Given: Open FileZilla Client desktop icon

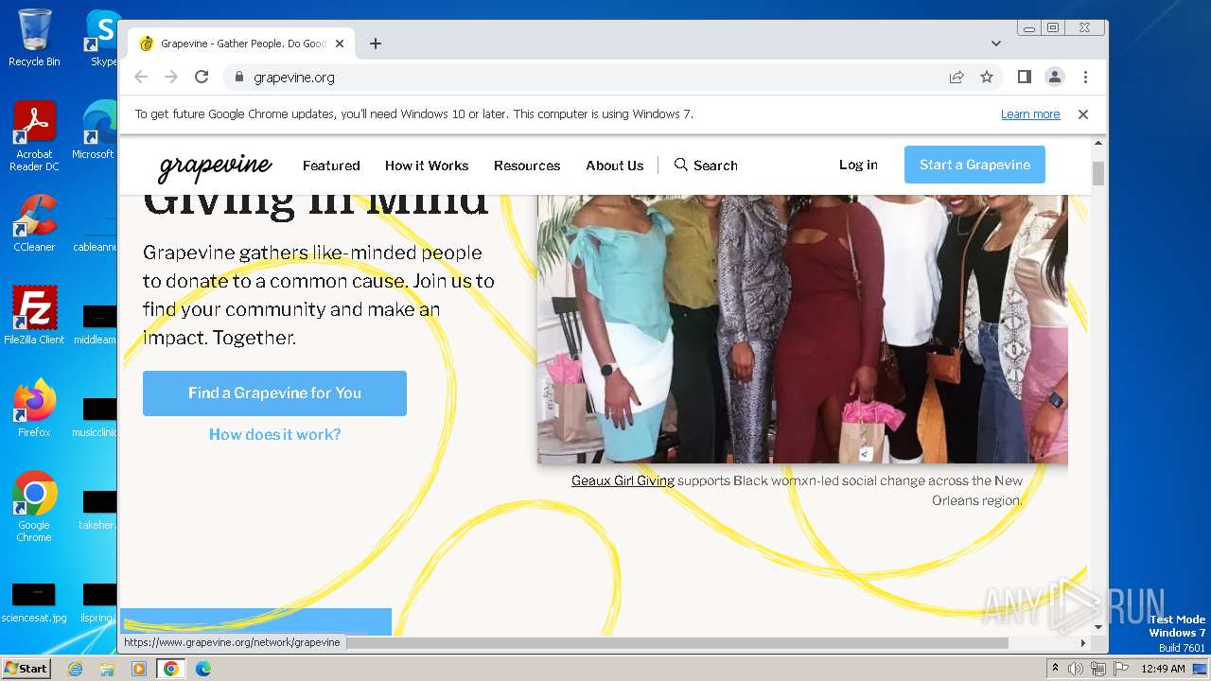Looking at the screenshot, I should click(x=34, y=316).
